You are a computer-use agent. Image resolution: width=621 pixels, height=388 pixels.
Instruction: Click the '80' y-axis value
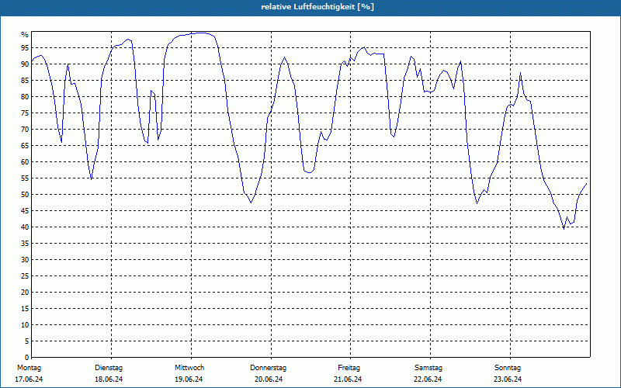[x=25, y=96]
